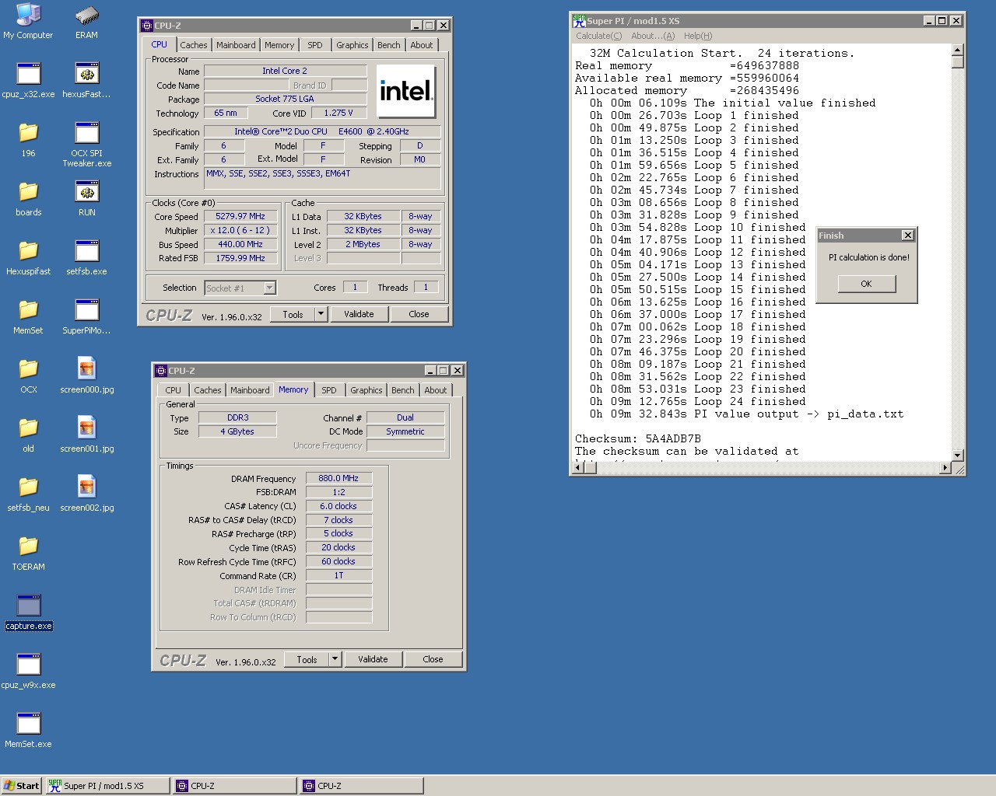Switch to CPU tab in lower CPU-Z
This screenshot has height=796, width=996.
click(x=173, y=390)
